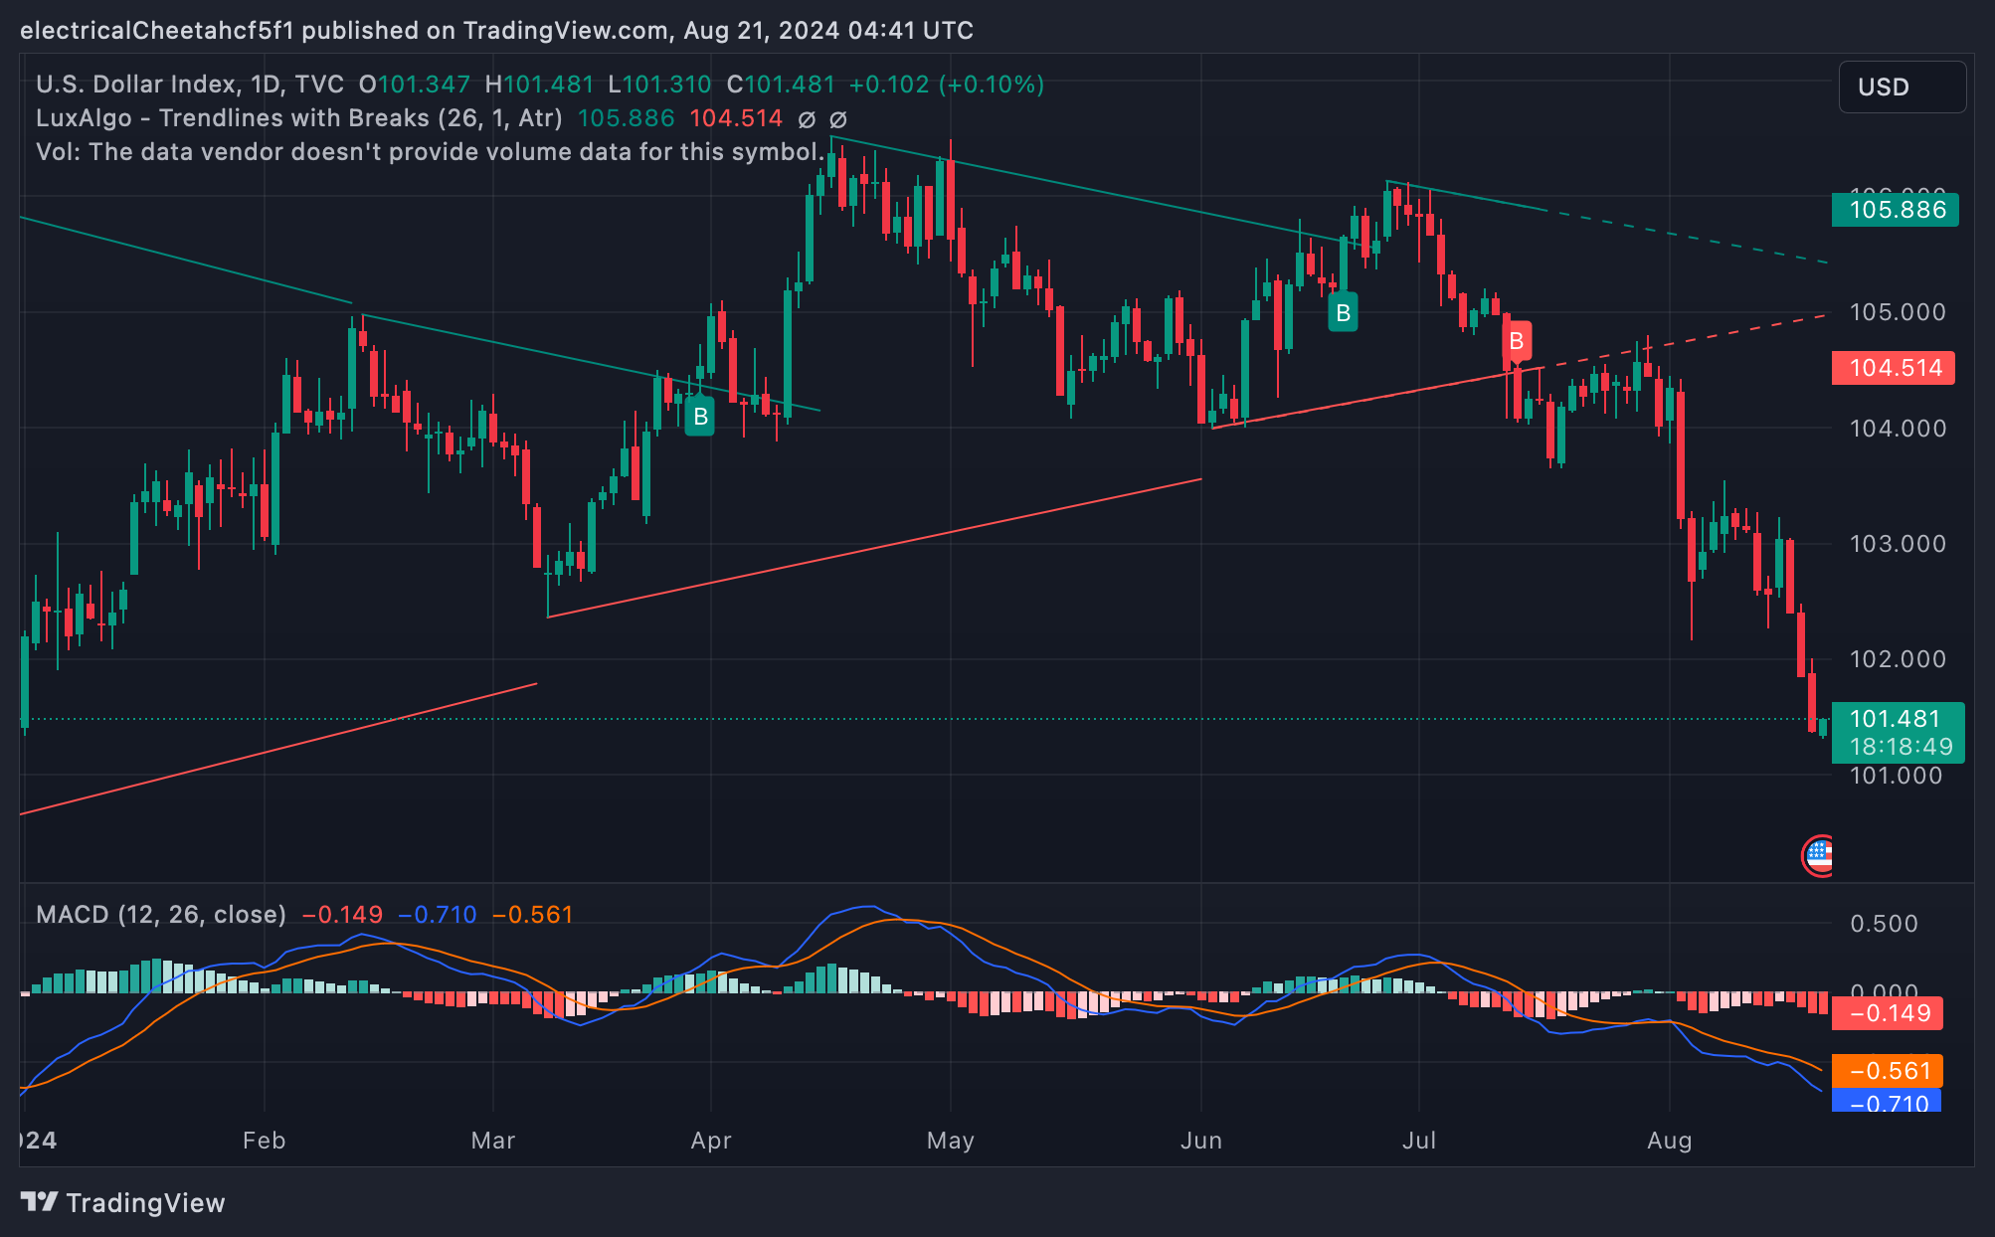1995x1237 pixels.
Task: Select the green B marker in late June
Action: [1343, 312]
